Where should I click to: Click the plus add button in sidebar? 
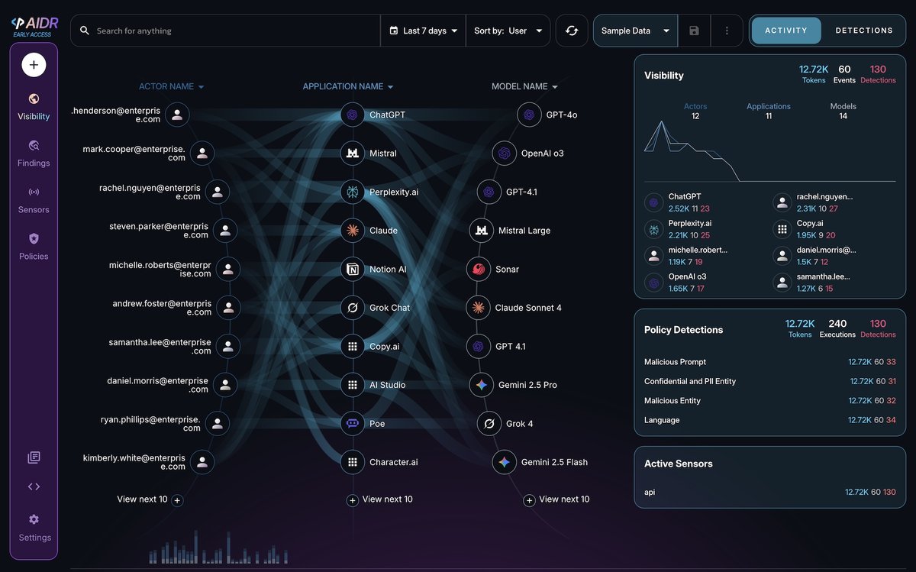(34, 65)
